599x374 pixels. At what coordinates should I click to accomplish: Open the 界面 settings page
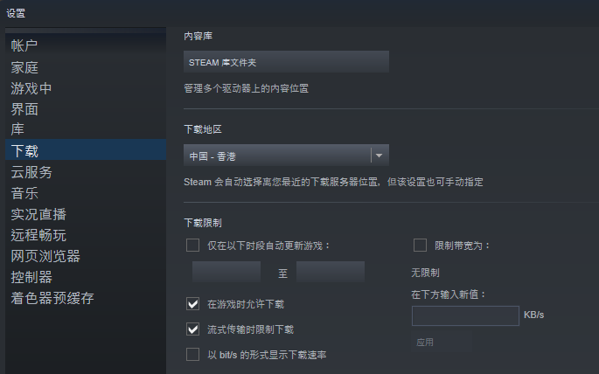pyautogui.click(x=24, y=109)
